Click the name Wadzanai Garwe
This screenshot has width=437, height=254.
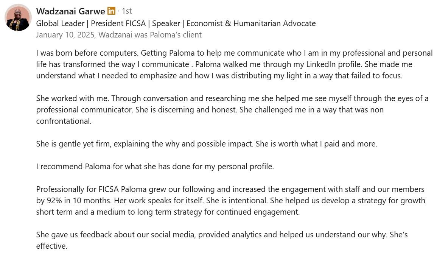(x=70, y=11)
